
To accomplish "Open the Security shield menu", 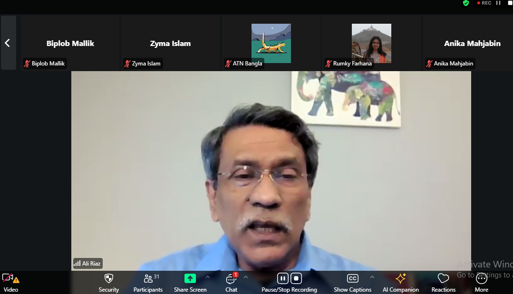I will pyautogui.click(x=108, y=283).
